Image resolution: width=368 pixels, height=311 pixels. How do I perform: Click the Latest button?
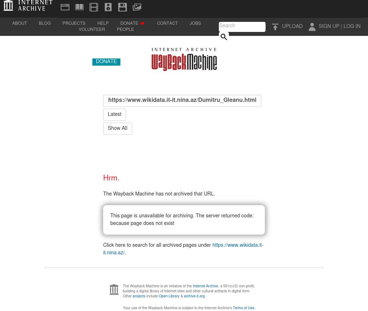click(x=115, y=115)
